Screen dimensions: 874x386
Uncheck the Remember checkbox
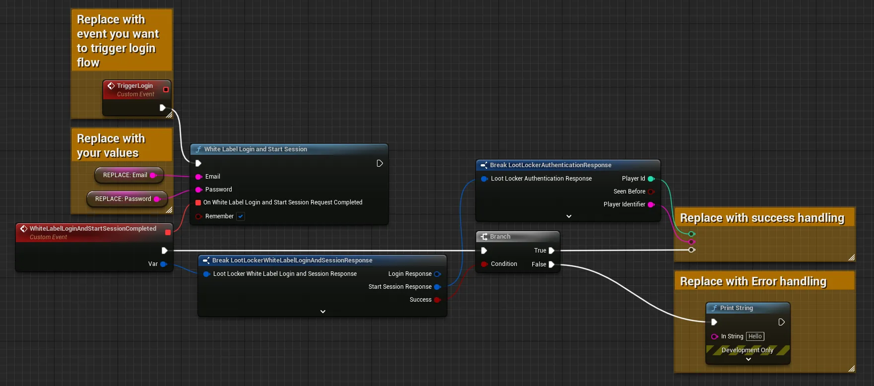241,216
